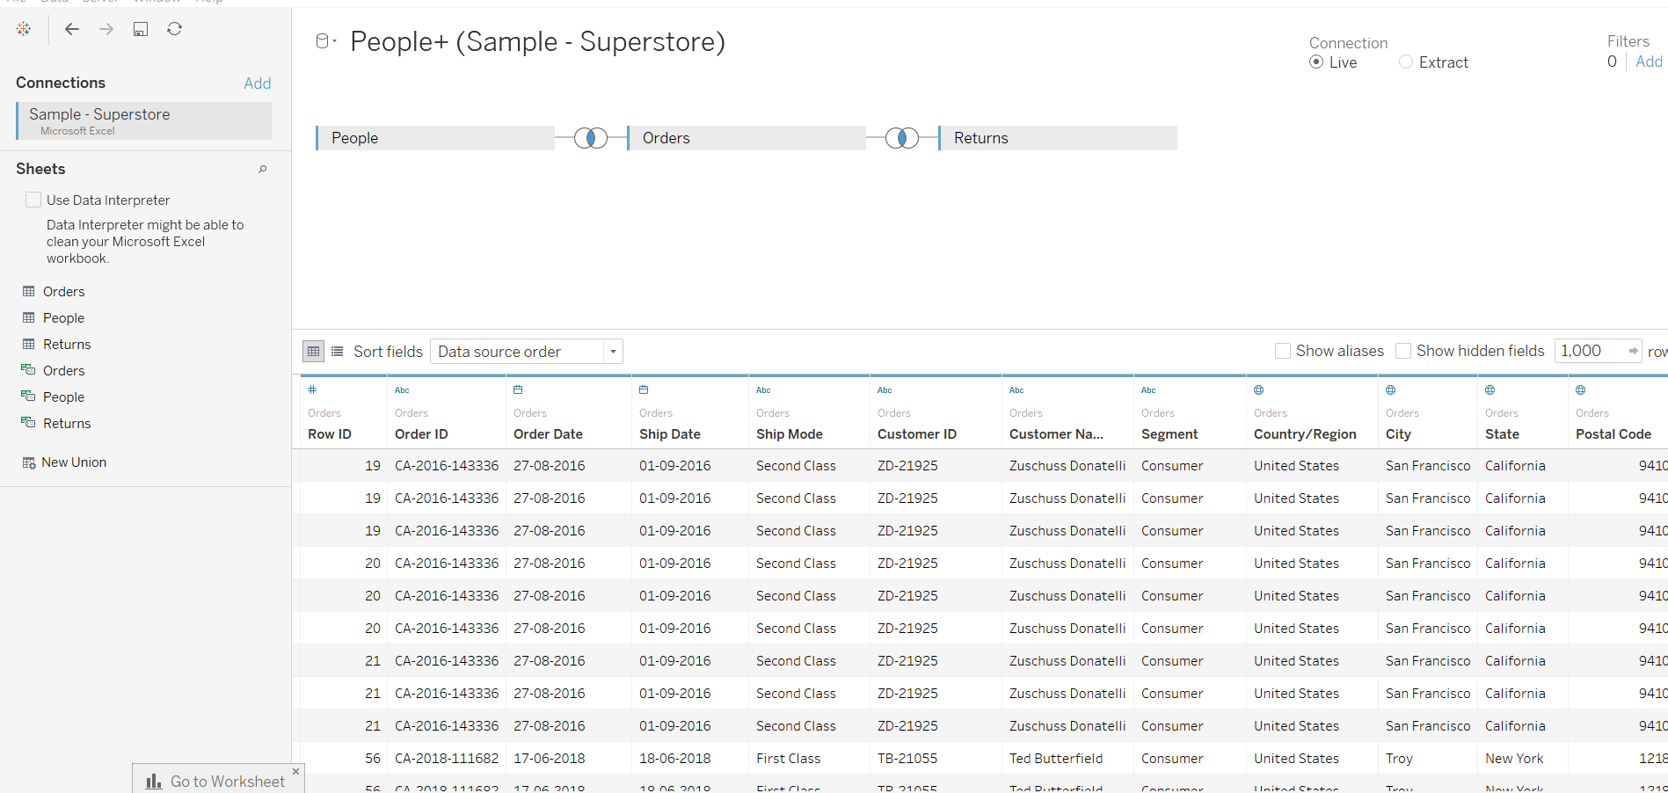Toggle Show aliases checkbox

point(1283,351)
